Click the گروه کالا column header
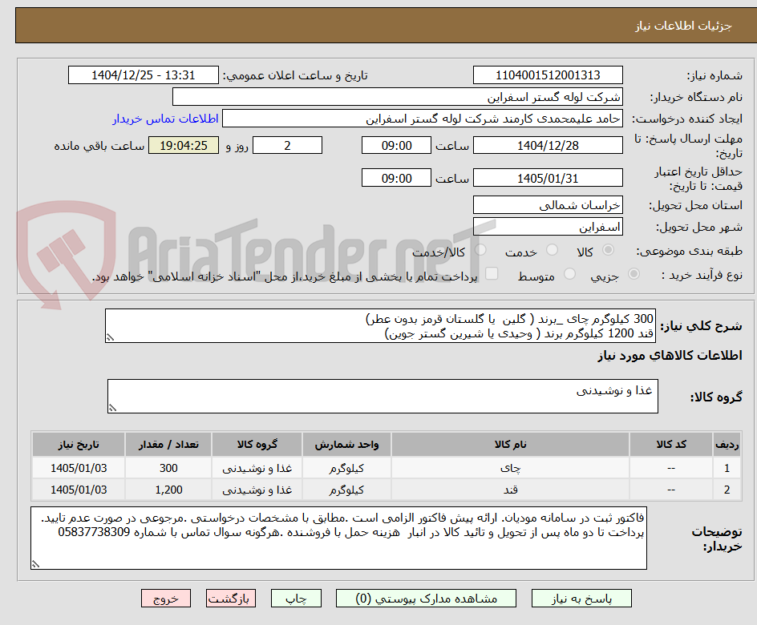757x625 pixels. [257, 444]
